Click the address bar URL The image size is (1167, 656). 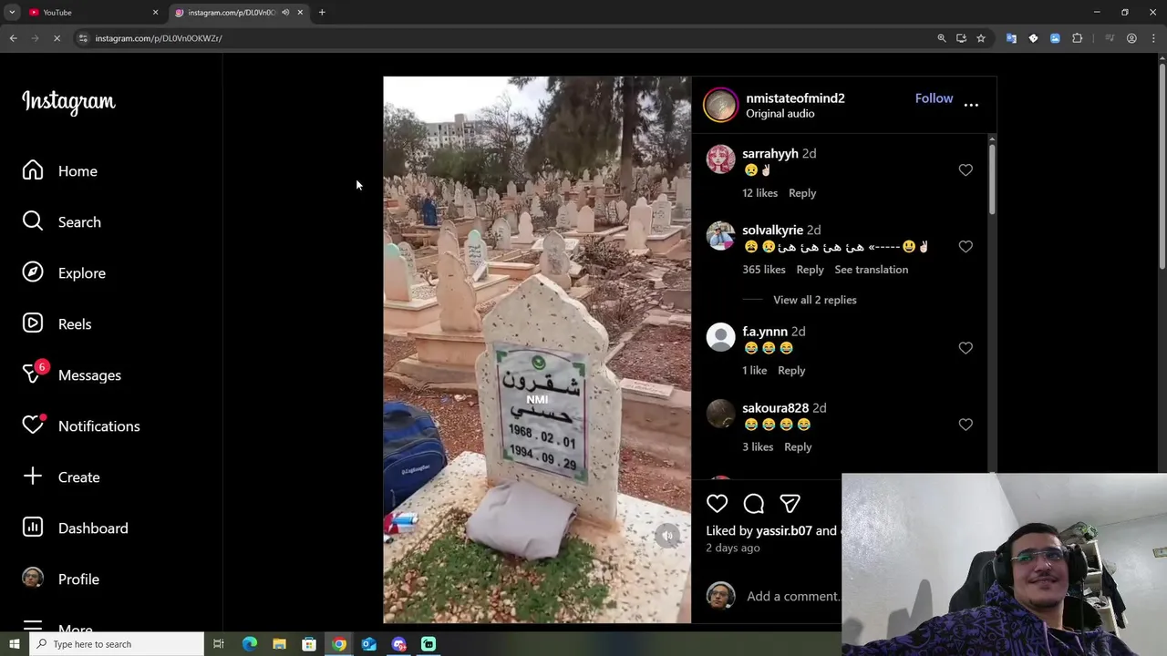click(x=159, y=38)
